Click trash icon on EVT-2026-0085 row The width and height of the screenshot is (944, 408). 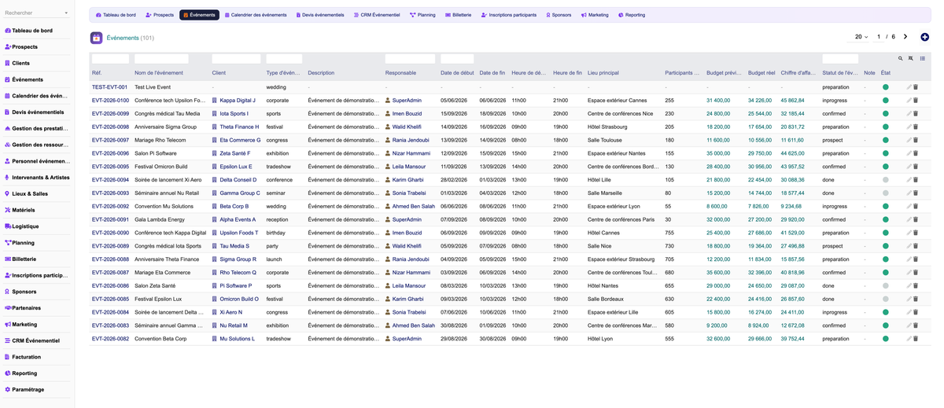(916, 299)
